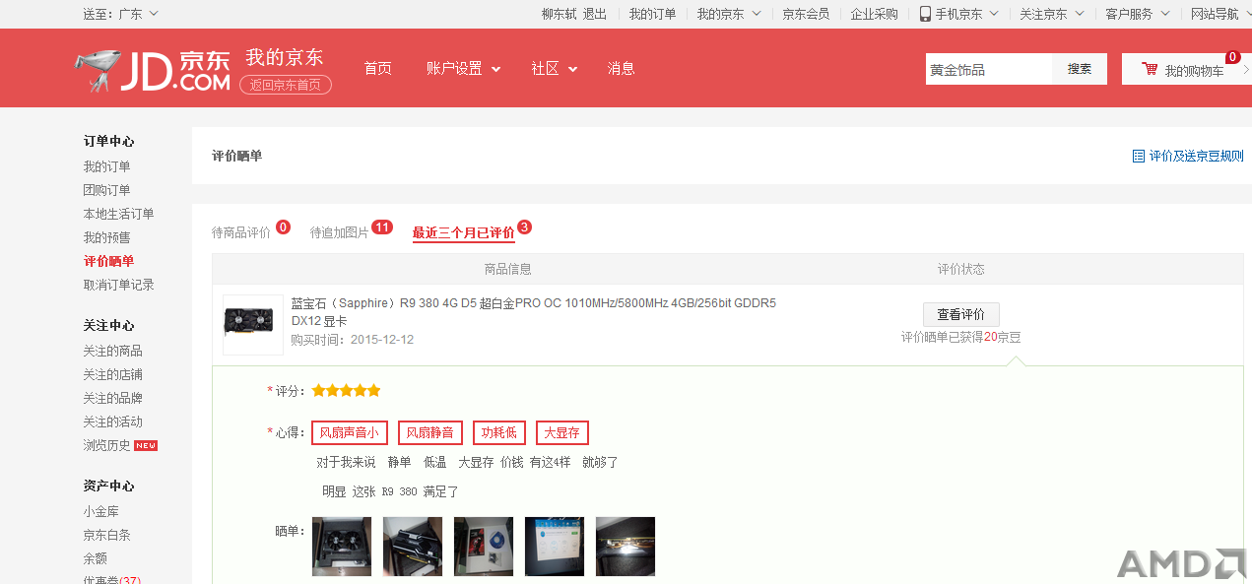
Task: Click the five-star rating
Action: tap(346, 391)
